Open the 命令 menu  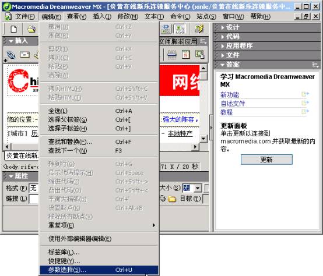pyautogui.click(x=180, y=16)
